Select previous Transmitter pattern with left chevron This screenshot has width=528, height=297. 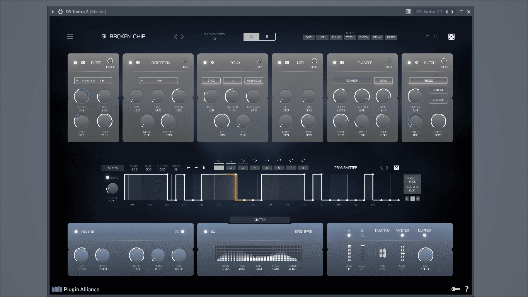point(382,168)
